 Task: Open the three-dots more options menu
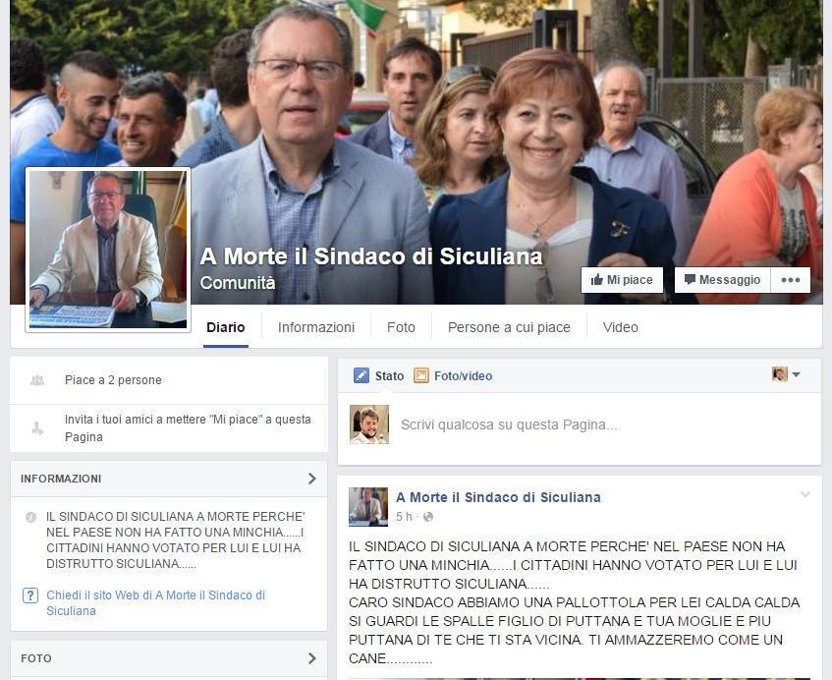[x=791, y=280]
